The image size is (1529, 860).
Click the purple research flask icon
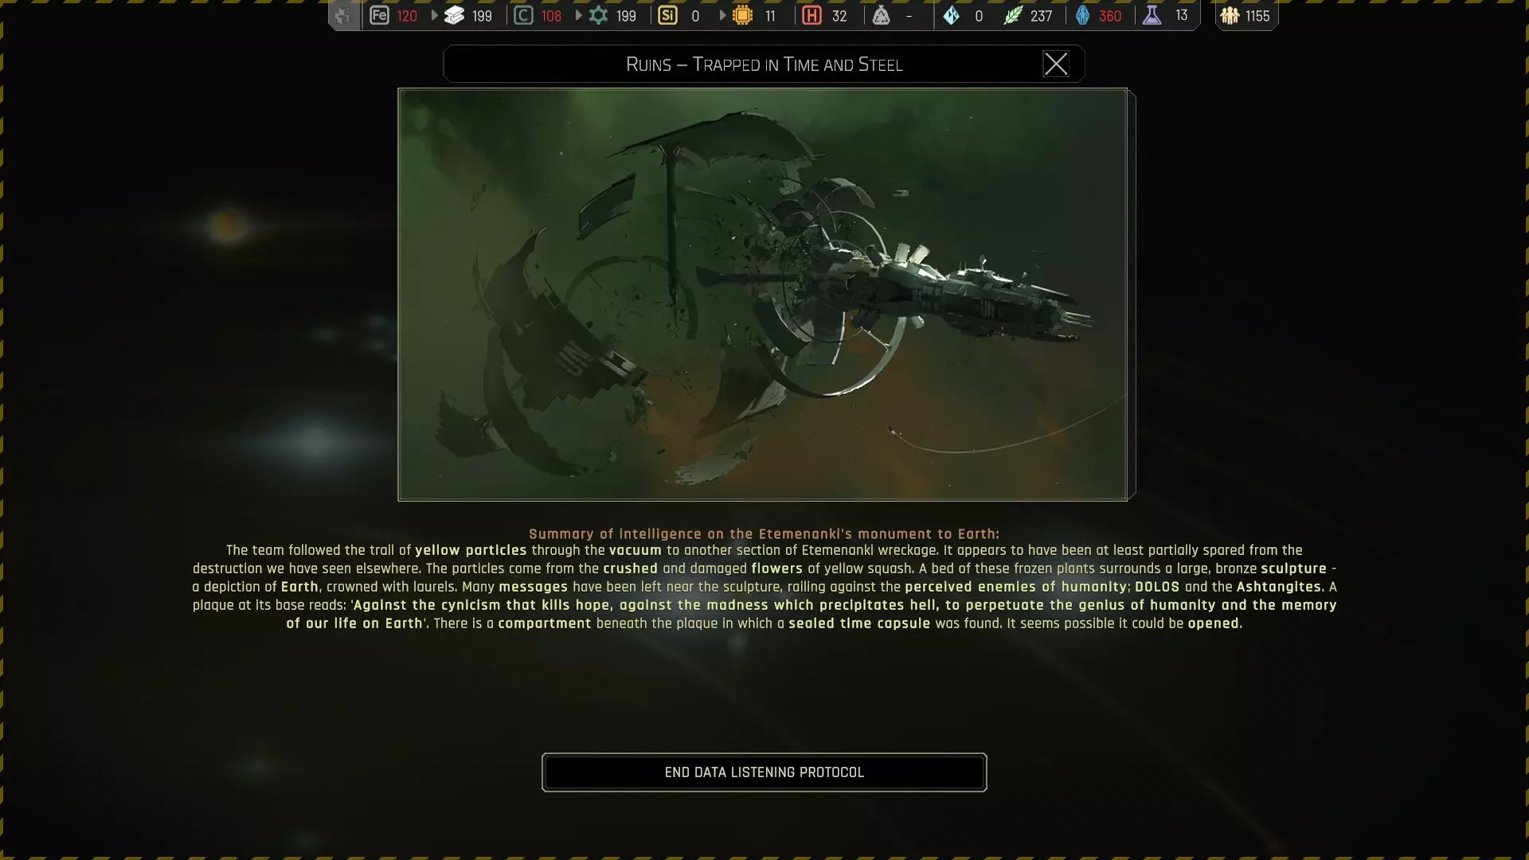point(1152,15)
